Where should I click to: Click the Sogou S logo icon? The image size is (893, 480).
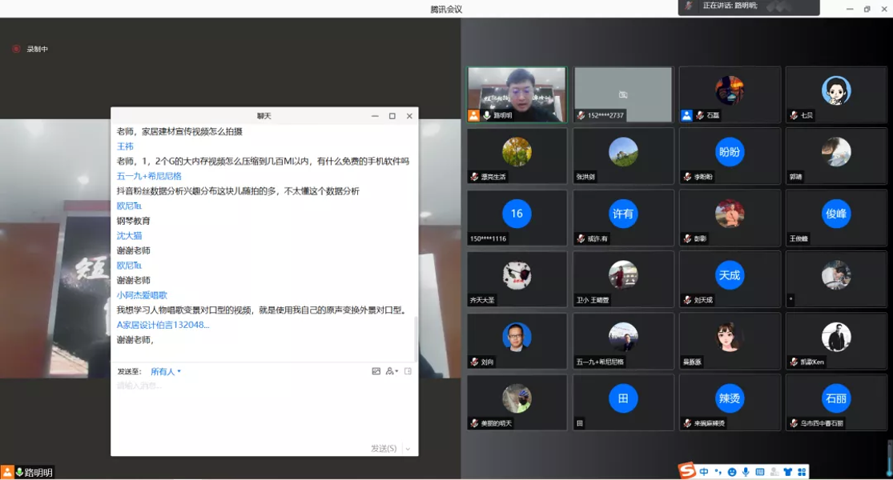point(686,472)
